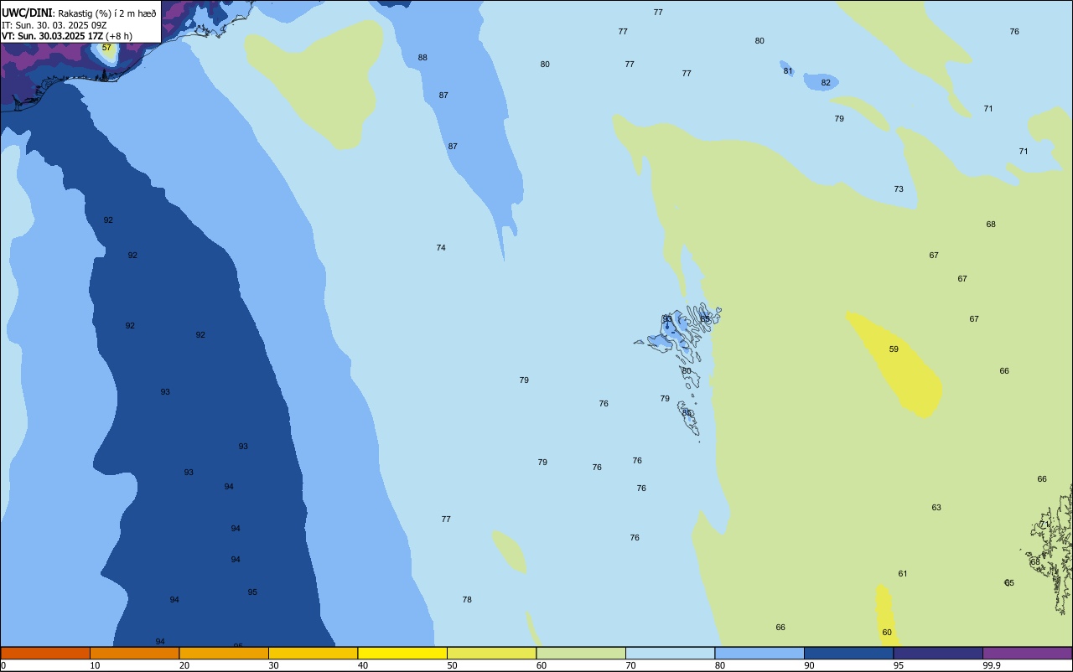Click the '50' legend tick label

[x=452, y=665]
